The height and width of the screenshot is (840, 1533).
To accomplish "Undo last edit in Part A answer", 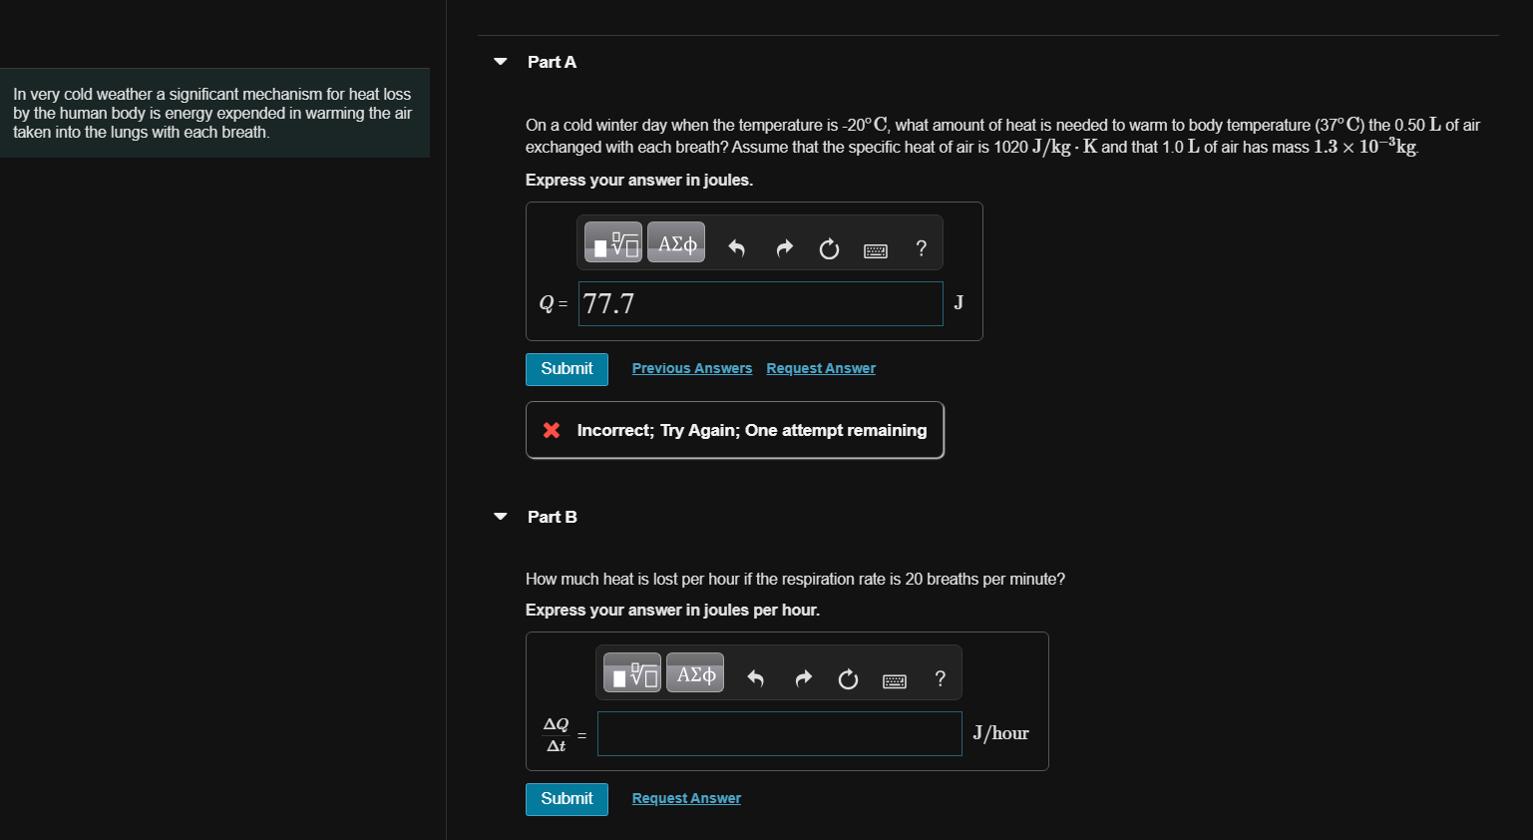I will point(736,247).
